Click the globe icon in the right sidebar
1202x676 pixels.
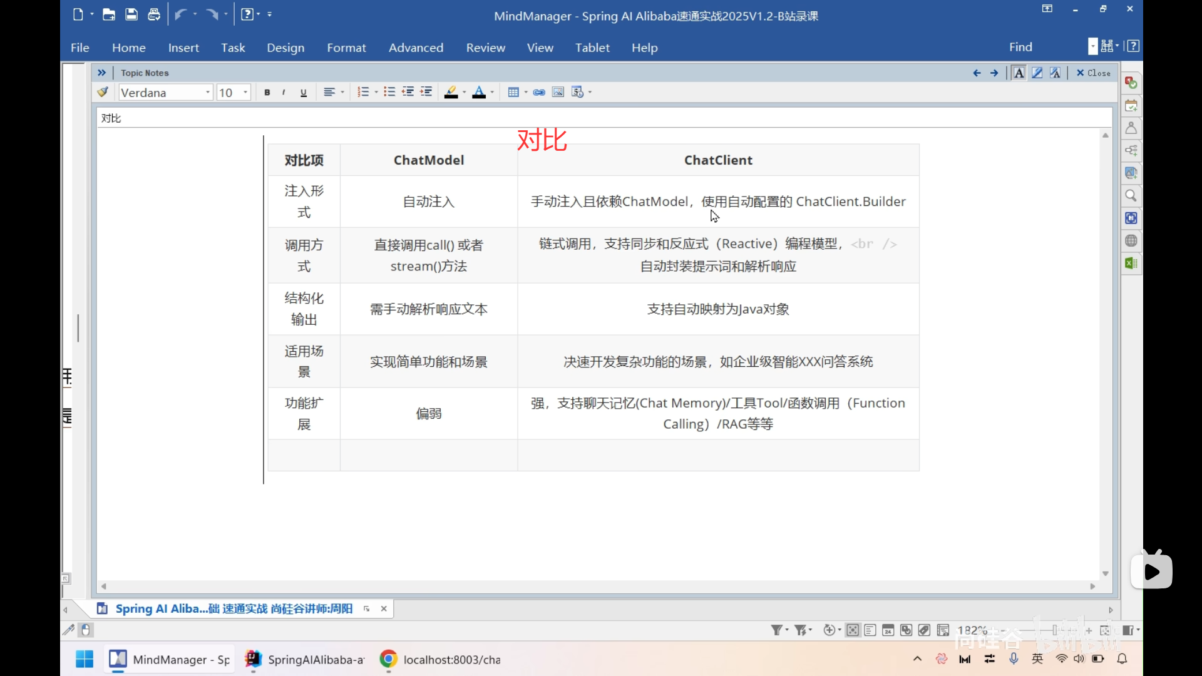coord(1131,240)
